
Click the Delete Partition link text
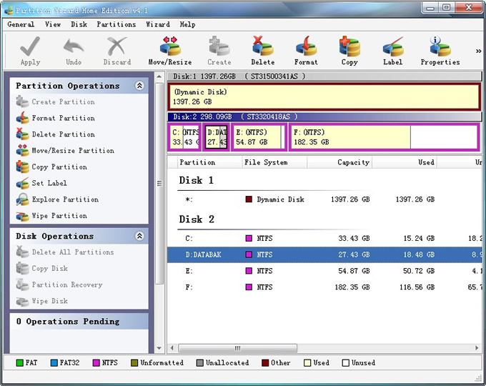63,134
